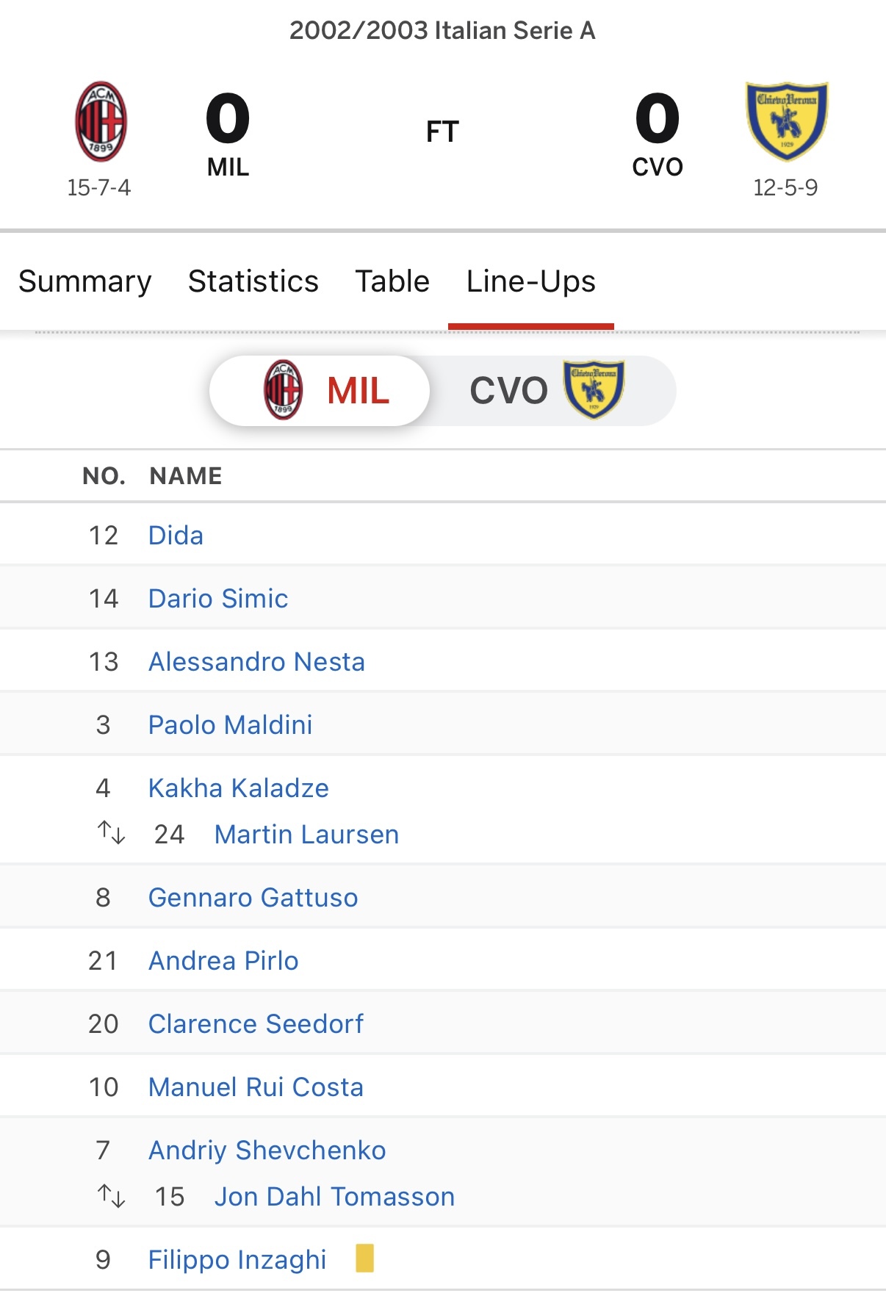Switch the line-up view to CVO

tap(508, 391)
